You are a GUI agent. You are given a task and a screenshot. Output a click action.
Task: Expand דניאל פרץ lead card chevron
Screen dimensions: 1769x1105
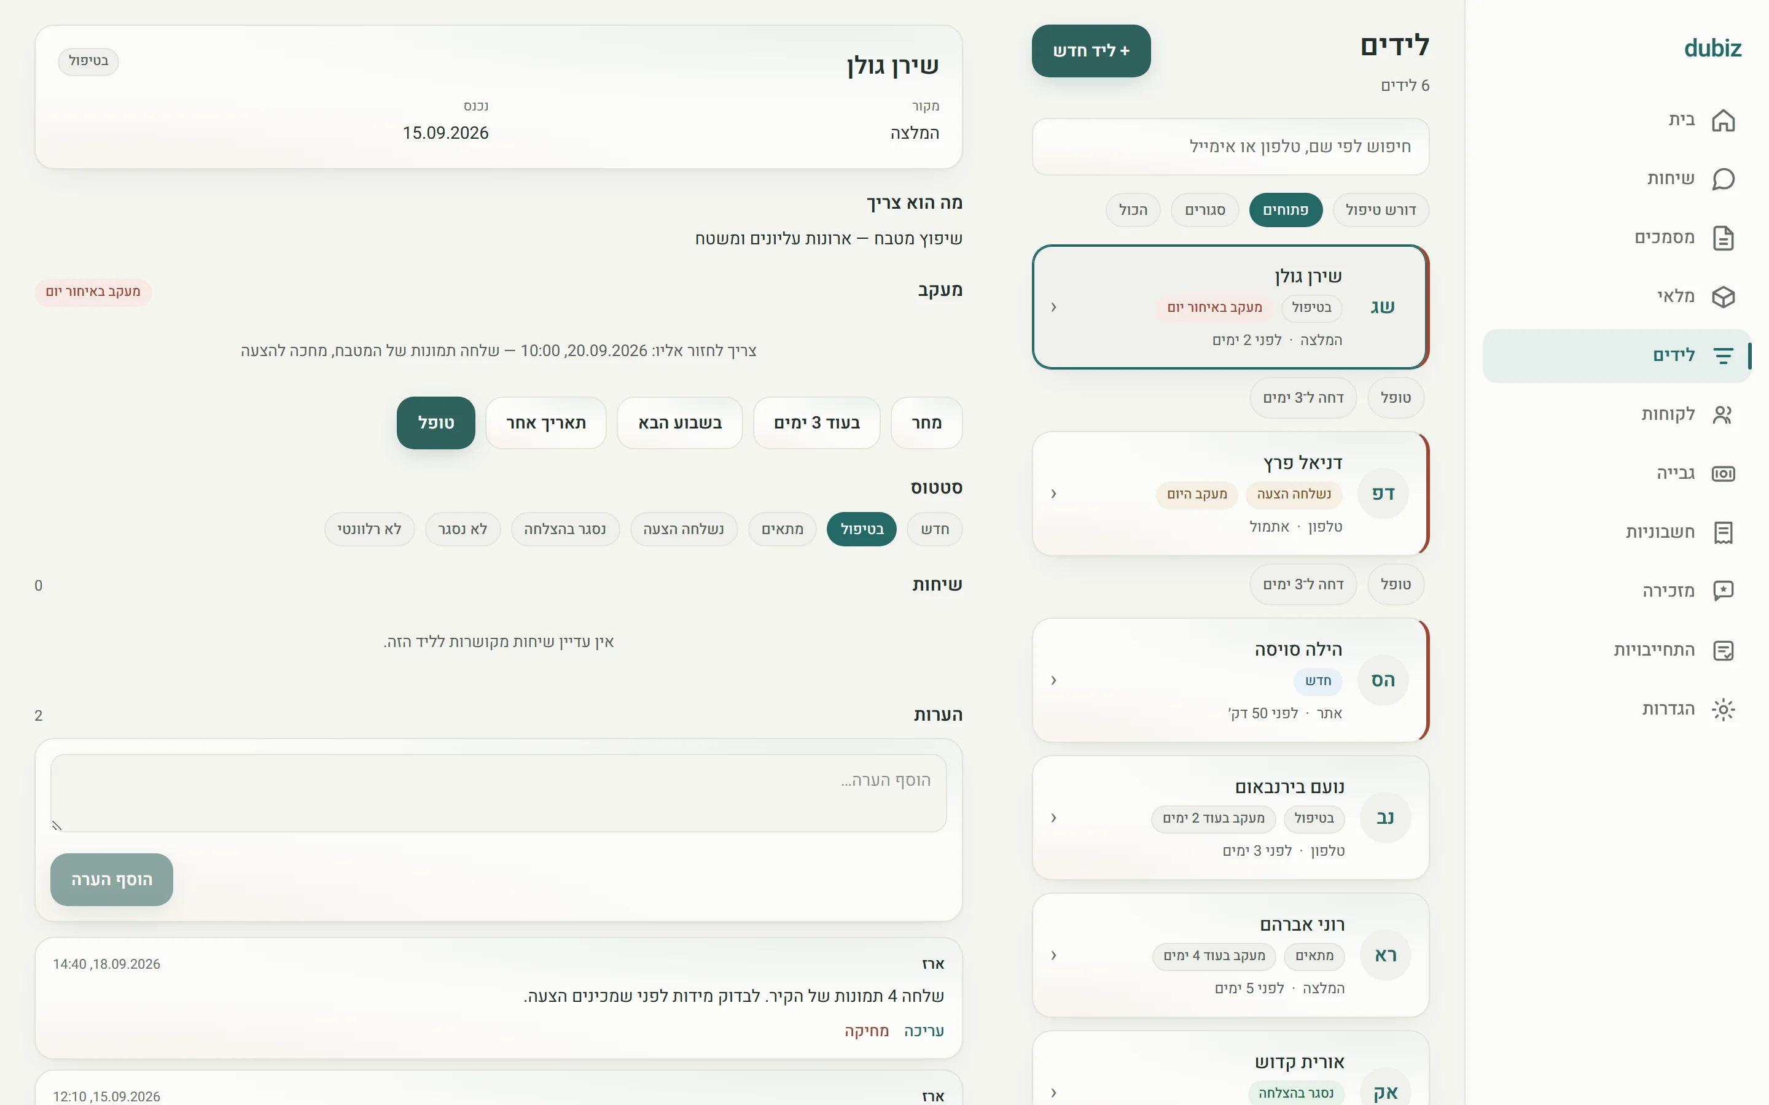pos(1053,494)
